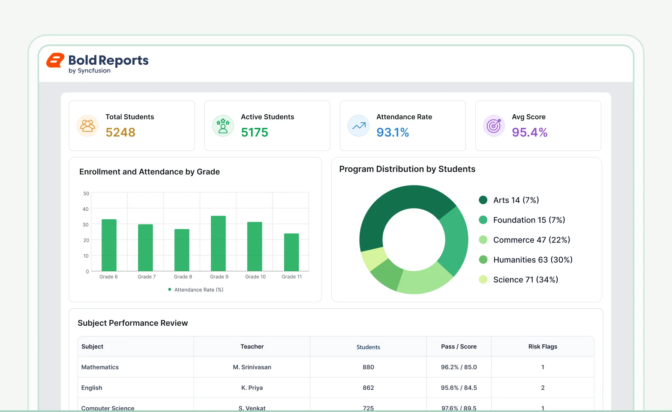
Task: Click the Total Students people icon
Action: click(87, 126)
